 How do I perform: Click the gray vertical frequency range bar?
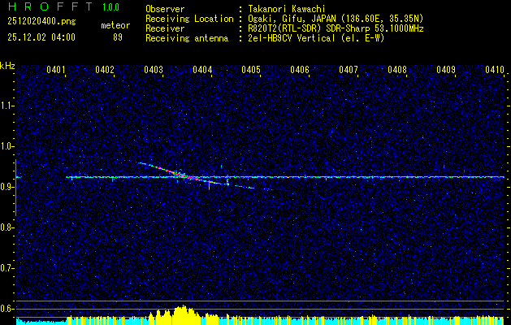[x=16, y=188]
